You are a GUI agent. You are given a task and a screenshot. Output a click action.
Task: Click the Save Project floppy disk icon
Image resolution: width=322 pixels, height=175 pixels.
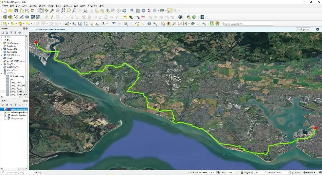pos(16,11)
